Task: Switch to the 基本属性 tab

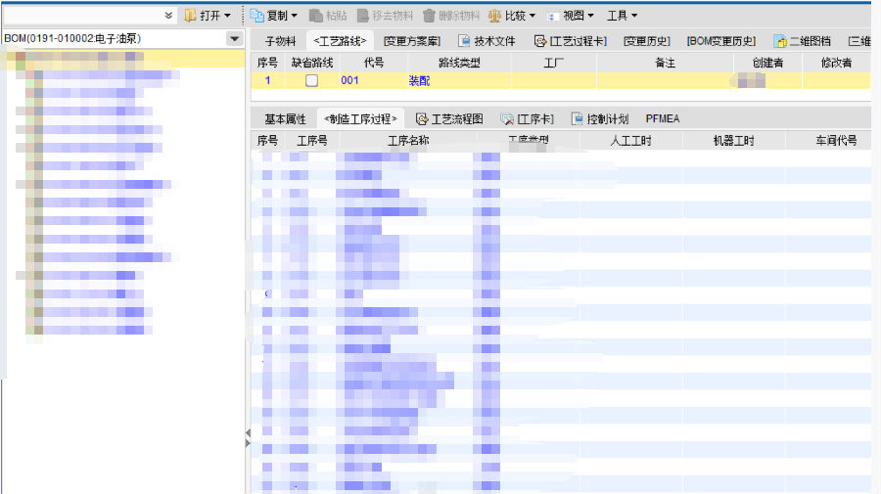Action: [286, 119]
